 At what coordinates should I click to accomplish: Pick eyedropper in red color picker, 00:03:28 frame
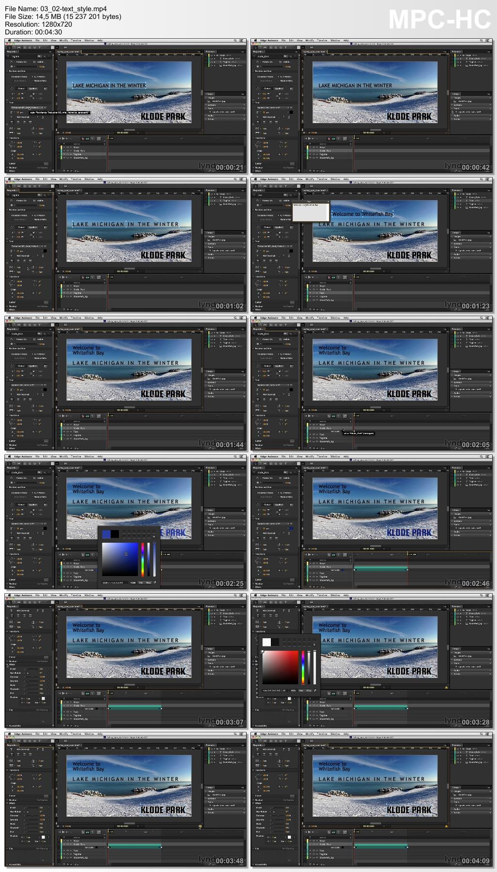coord(315,690)
